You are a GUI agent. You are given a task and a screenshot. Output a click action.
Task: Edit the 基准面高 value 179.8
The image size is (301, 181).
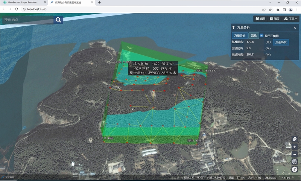point(254,42)
